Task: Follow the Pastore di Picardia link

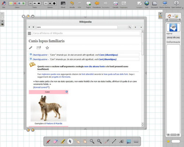Action: click(54, 123)
